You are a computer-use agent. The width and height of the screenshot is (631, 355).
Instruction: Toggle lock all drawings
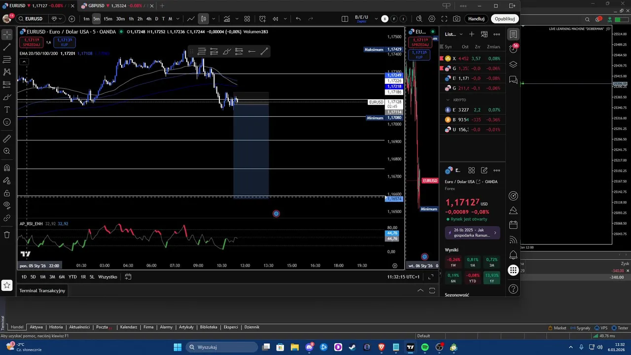7,193
